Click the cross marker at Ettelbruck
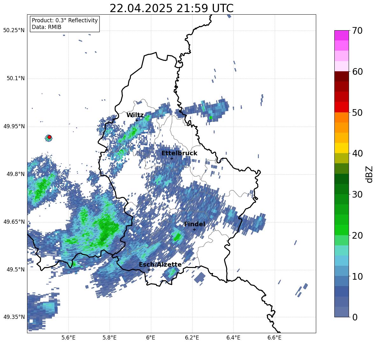This screenshot has width=377, height=344. tap(172, 158)
